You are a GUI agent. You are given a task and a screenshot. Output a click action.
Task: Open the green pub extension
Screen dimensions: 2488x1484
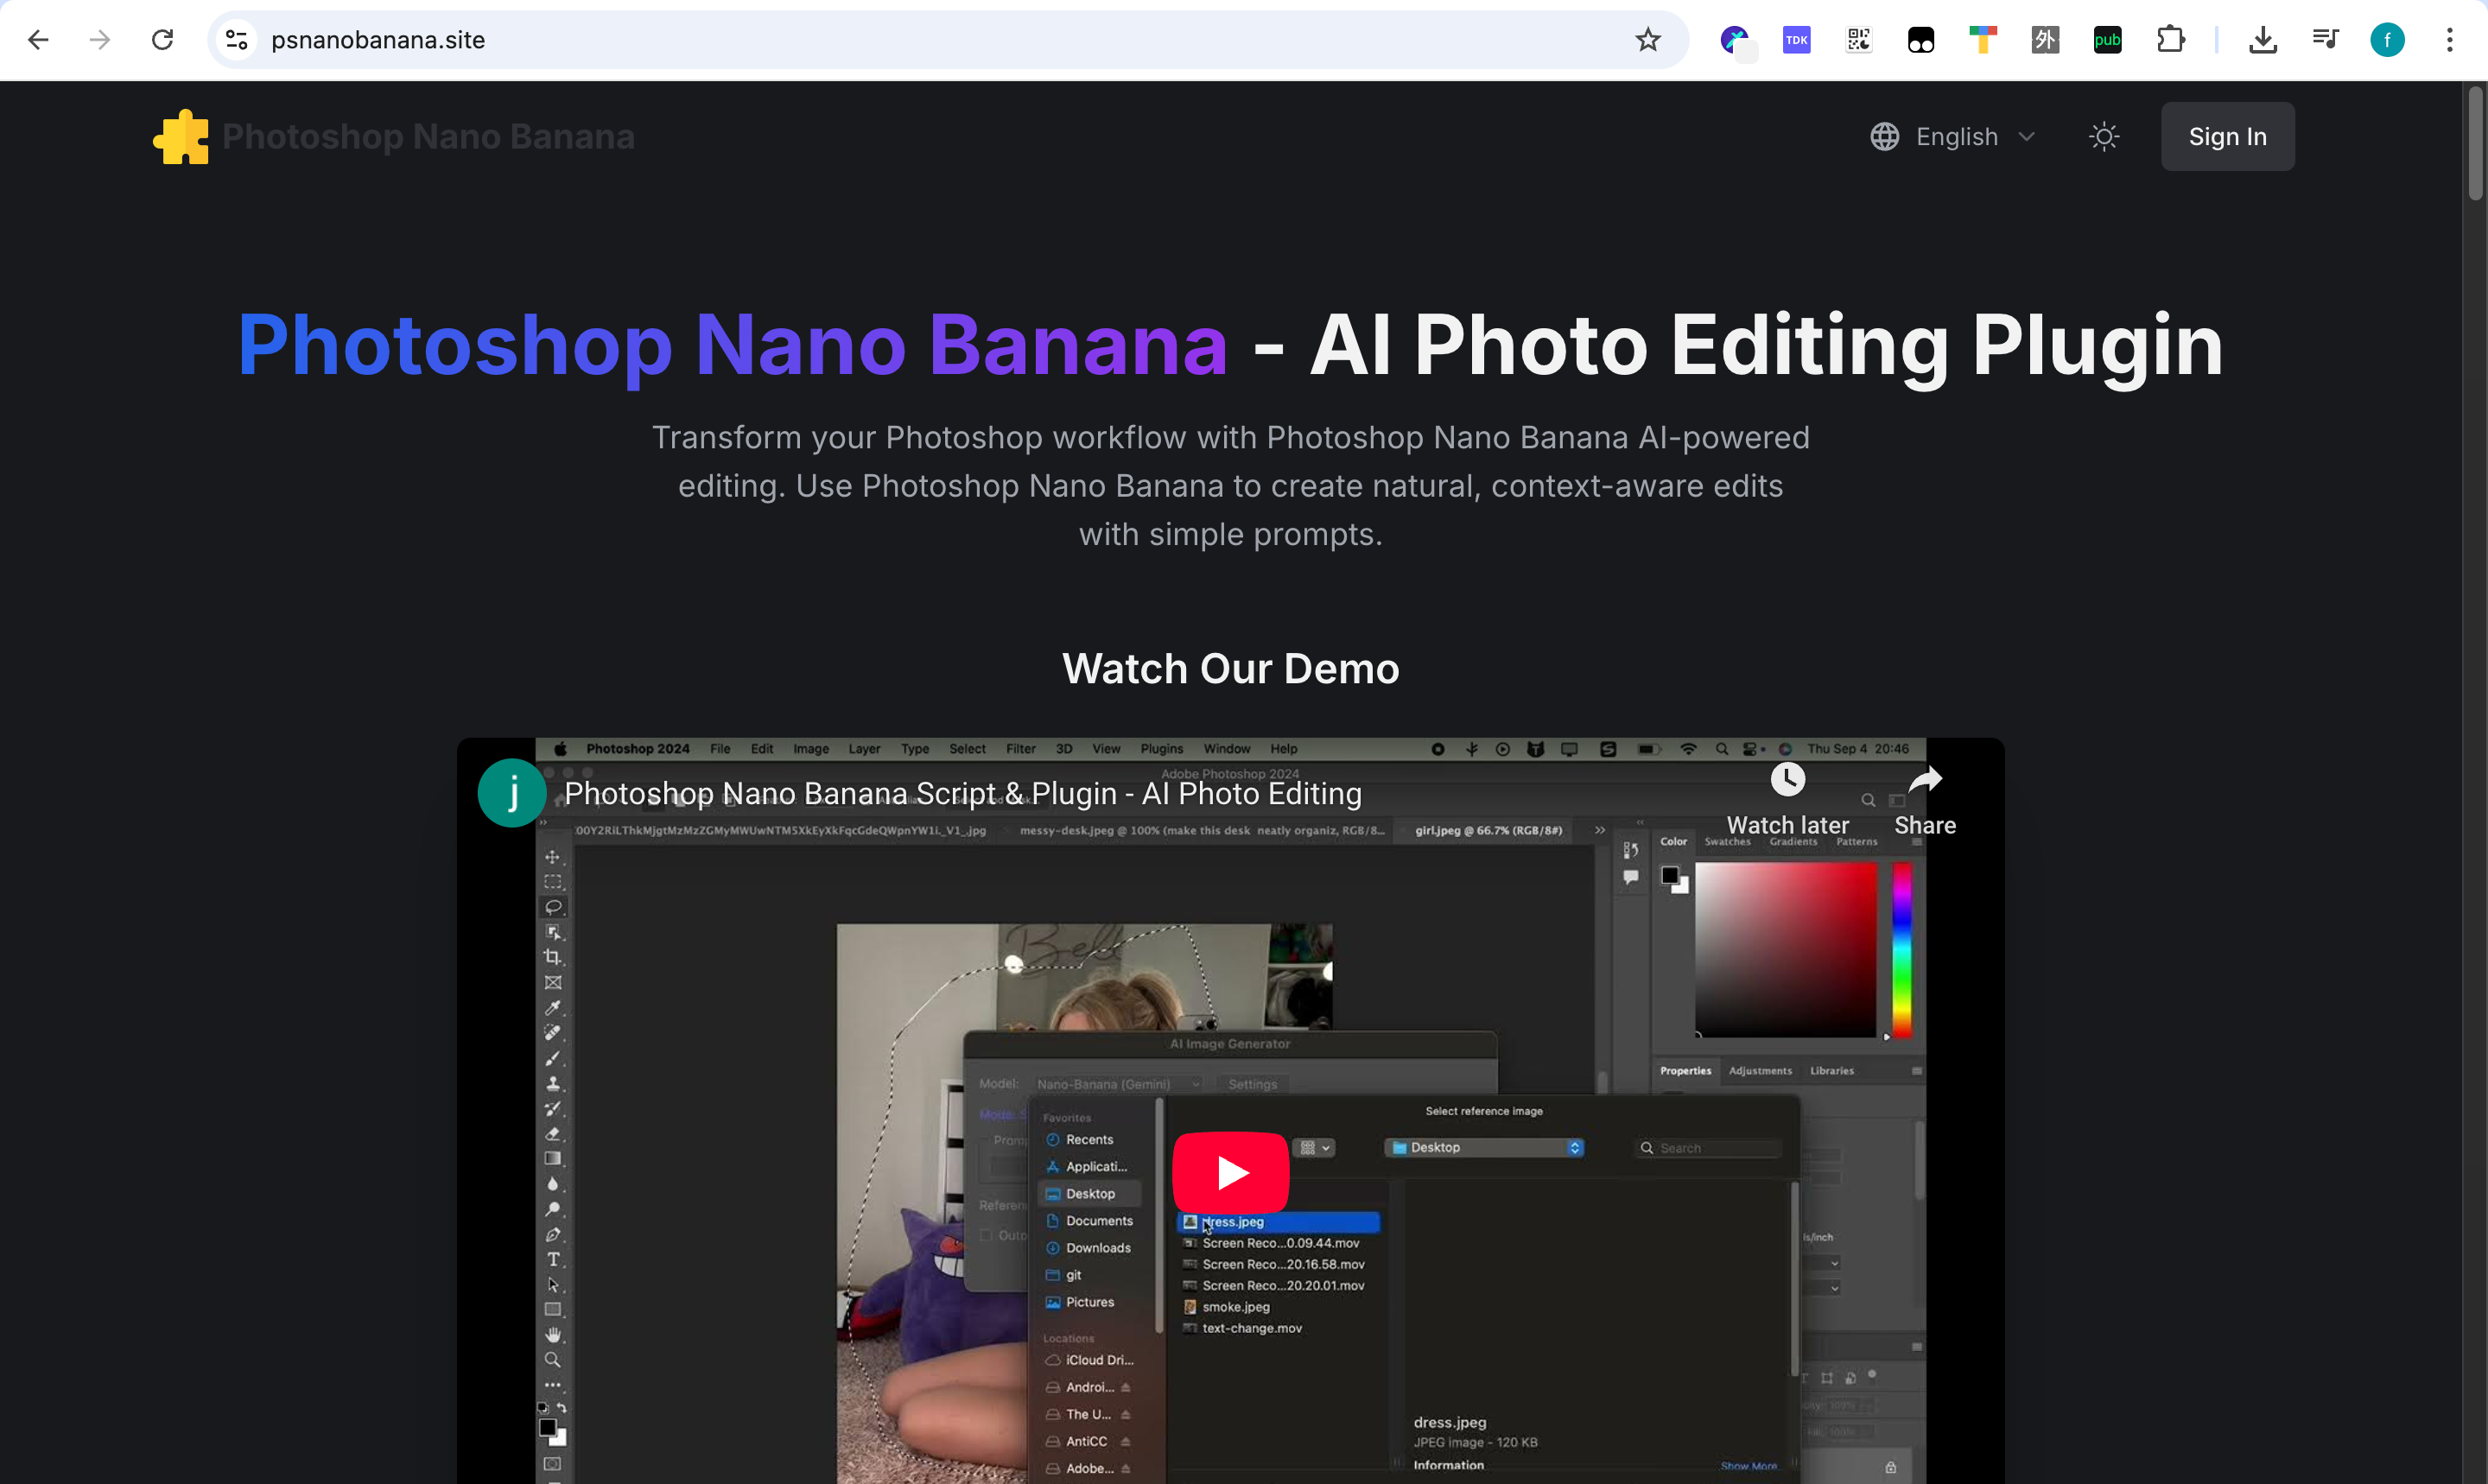click(2107, 40)
